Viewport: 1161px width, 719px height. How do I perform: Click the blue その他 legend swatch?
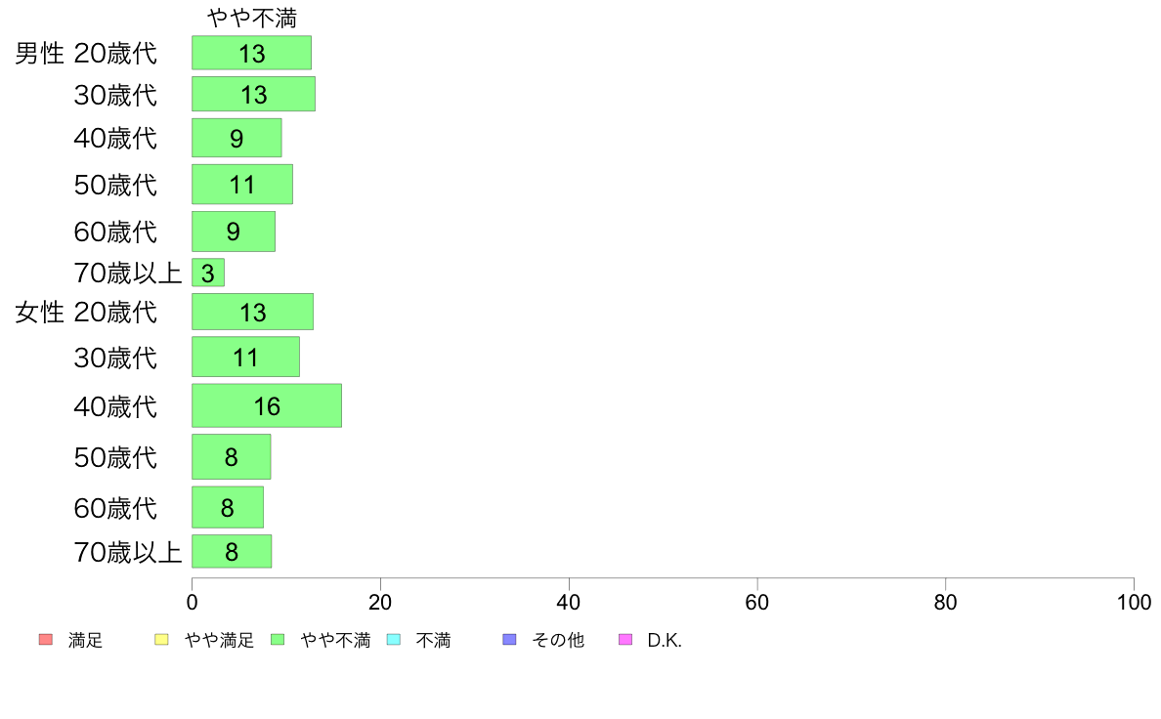pyautogui.click(x=509, y=640)
